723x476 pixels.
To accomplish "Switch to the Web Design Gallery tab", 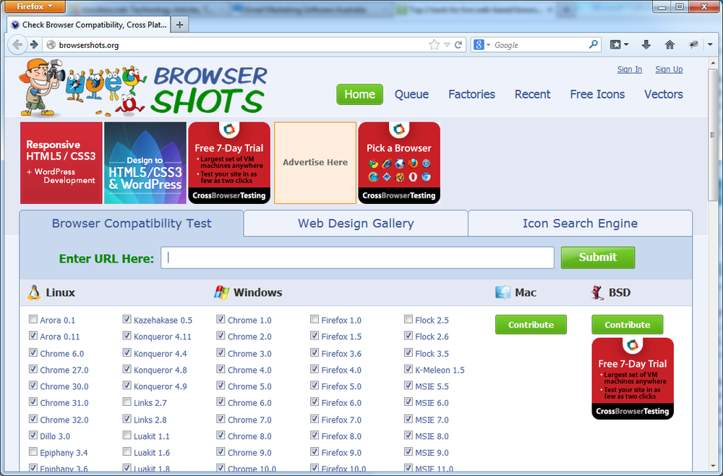I will [356, 224].
